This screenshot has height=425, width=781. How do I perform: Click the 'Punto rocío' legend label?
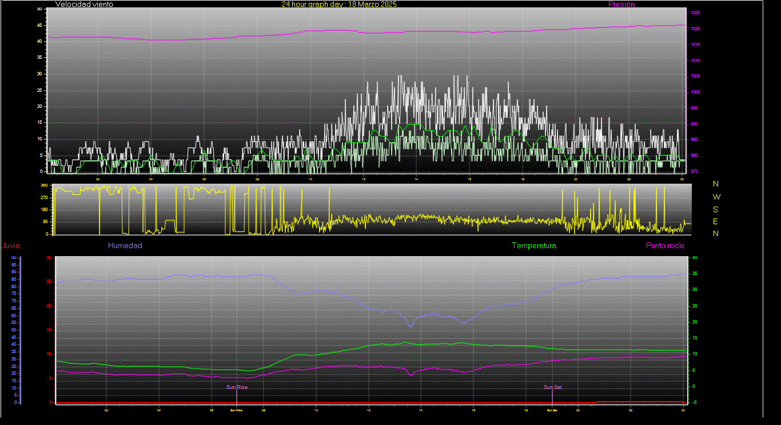click(x=665, y=246)
